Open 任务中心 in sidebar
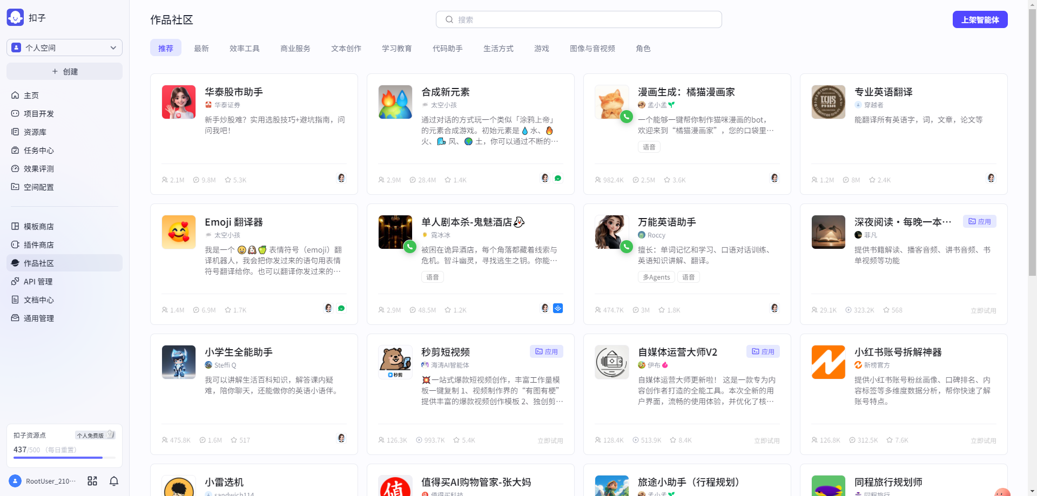This screenshot has height=496, width=1037. [x=64, y=150]
